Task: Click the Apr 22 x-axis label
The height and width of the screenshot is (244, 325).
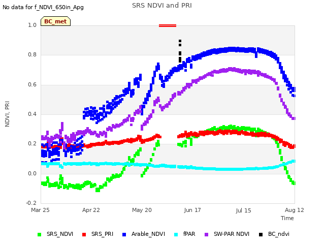Action: click(x=91, y=210)
